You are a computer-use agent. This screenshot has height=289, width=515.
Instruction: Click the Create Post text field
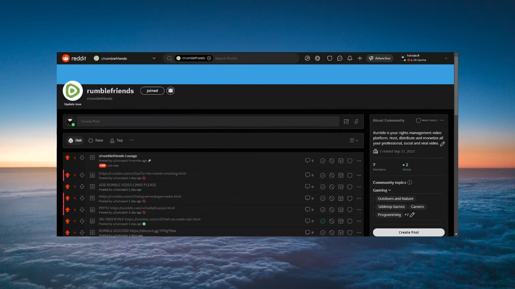tap(208, 121)
